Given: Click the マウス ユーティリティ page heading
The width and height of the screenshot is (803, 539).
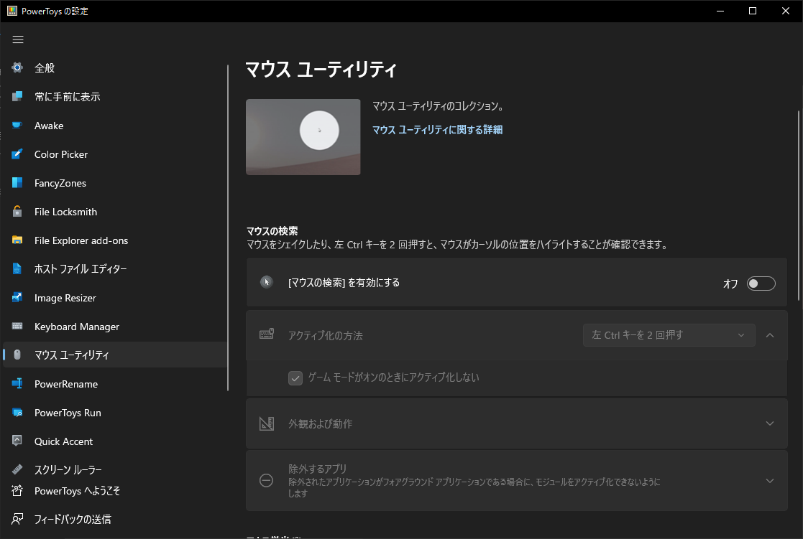Looking at the screenshot, I should click(321, 68).
